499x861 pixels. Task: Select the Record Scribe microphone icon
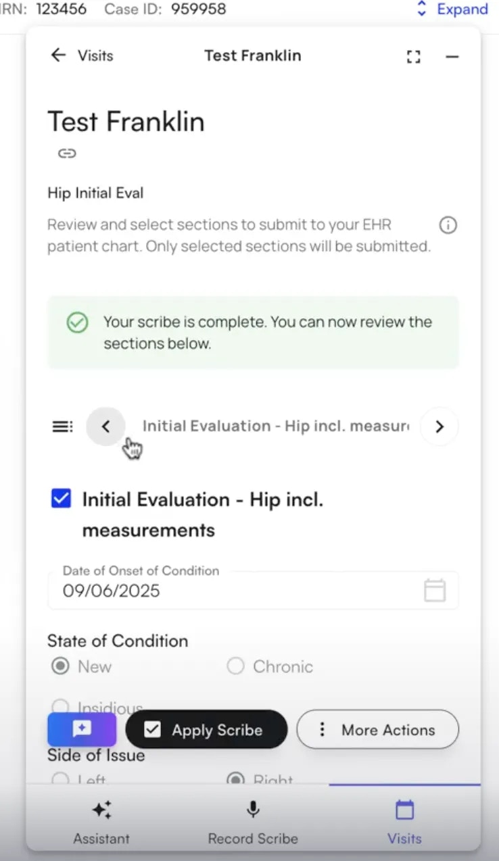click(252, 809)
